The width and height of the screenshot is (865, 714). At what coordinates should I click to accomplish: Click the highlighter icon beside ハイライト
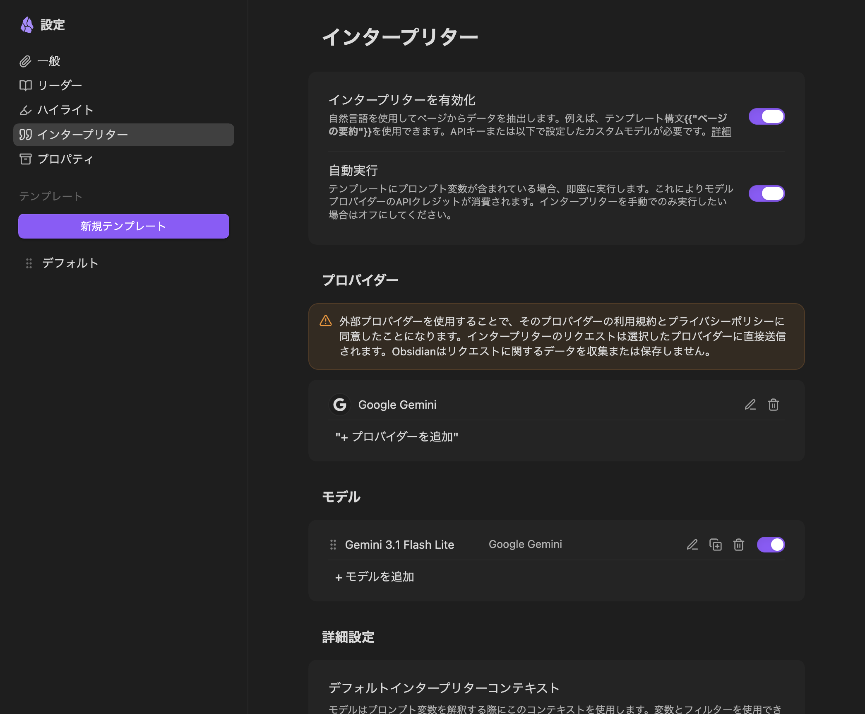tap(26, 110)
